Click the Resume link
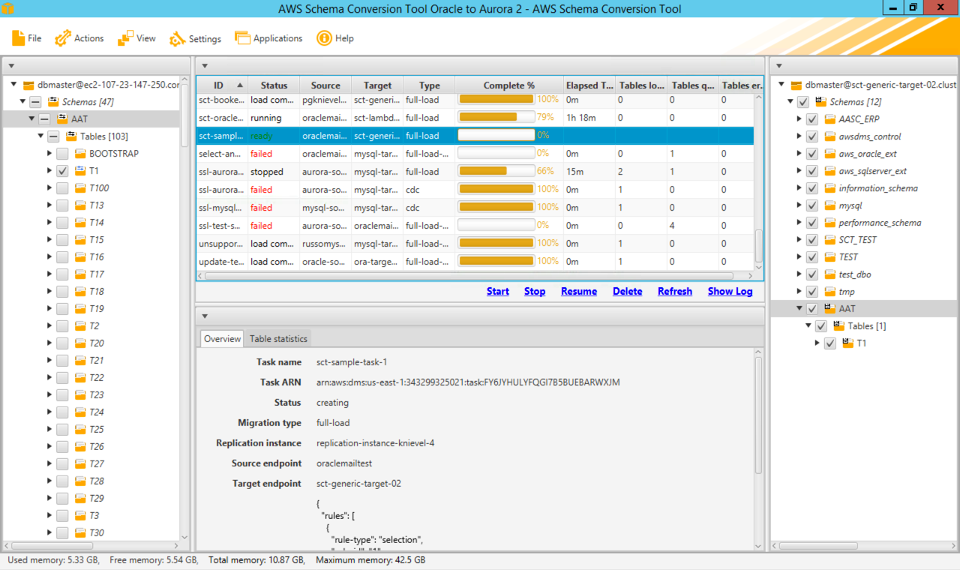 point(579,292)
